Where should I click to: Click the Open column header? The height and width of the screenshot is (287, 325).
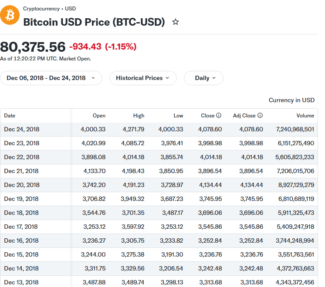pos(99,116)
